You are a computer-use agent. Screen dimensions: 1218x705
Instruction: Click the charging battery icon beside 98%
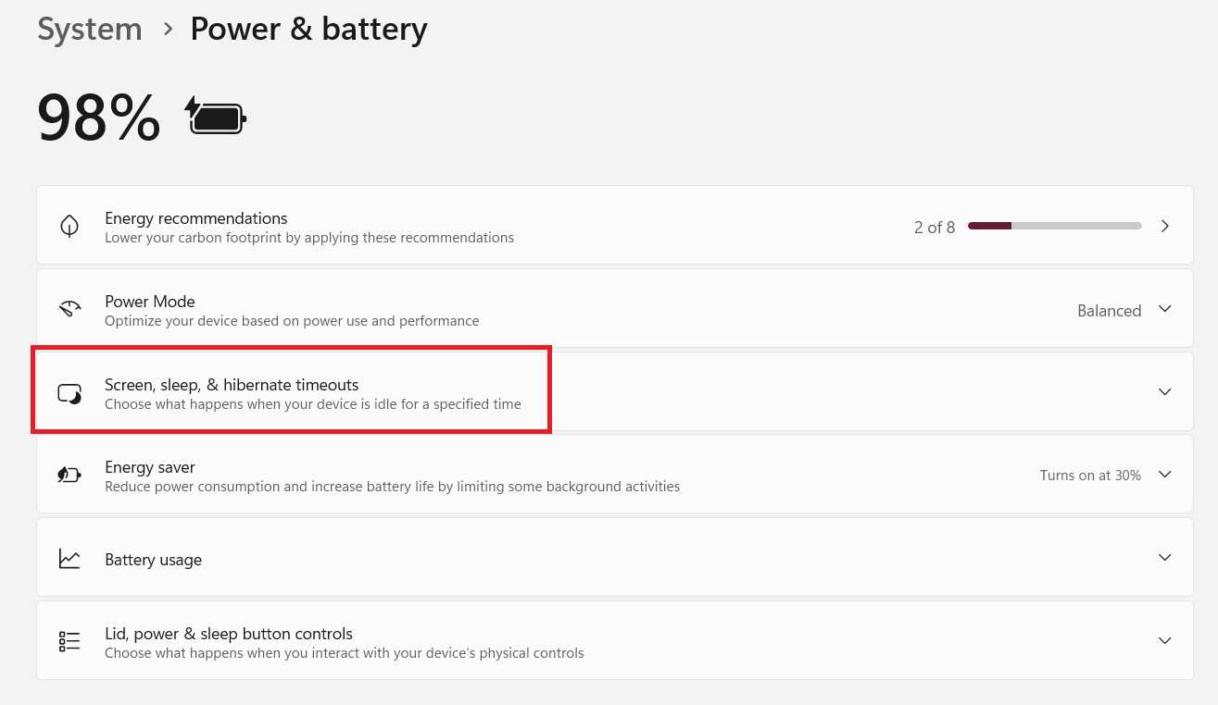pyautogui.click(x=217, y=117)
